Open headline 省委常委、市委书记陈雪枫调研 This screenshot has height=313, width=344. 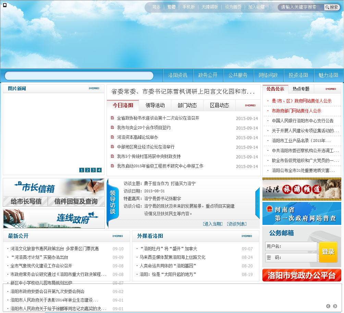pyautogui.click(x=183, y=92)
